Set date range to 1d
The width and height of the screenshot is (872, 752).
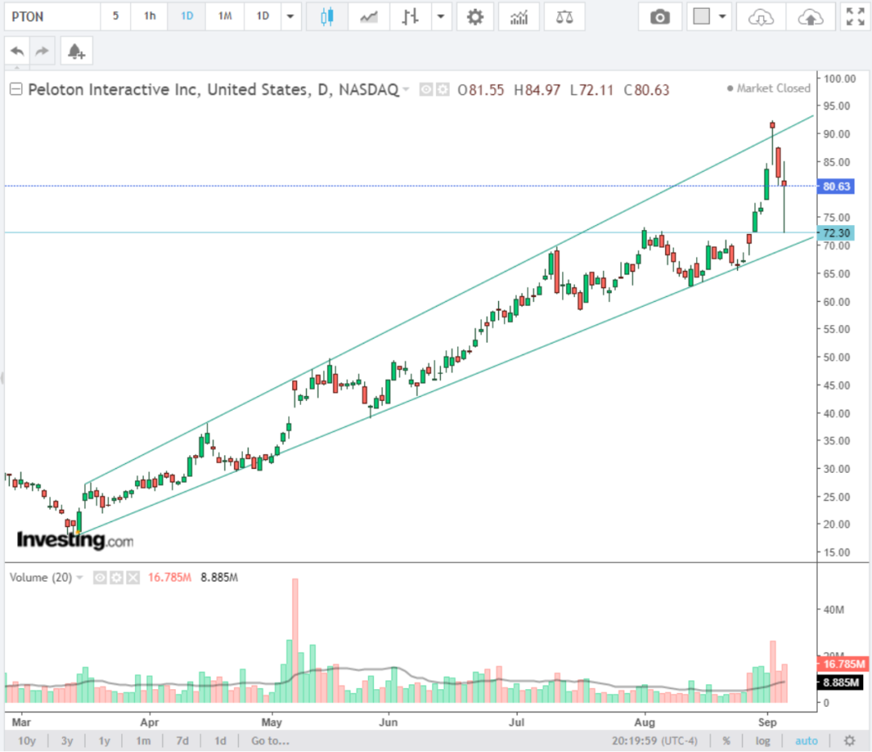click(x=220, y=741)
